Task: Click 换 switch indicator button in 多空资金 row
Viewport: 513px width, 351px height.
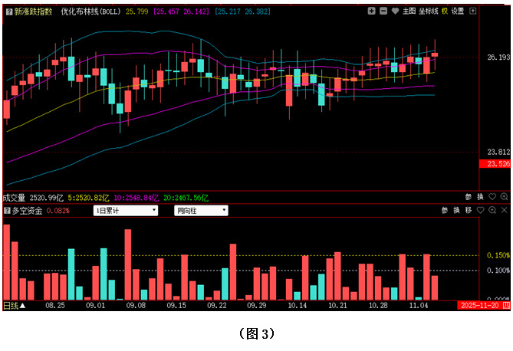Action: click(455, 210)
